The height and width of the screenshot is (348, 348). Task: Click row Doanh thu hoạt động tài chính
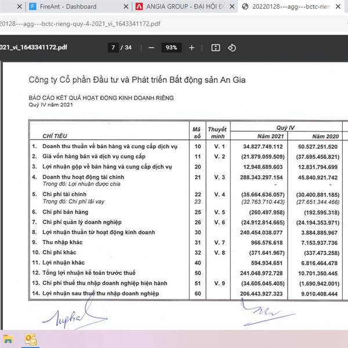(x=78, y=177)
